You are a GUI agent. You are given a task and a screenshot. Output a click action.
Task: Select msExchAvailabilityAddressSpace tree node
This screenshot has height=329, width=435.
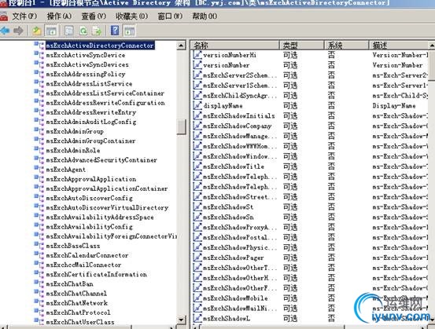coord(100,218)
